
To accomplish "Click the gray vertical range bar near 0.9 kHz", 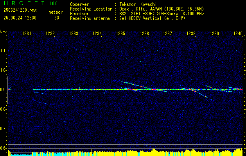I will [x=8, y=90].
